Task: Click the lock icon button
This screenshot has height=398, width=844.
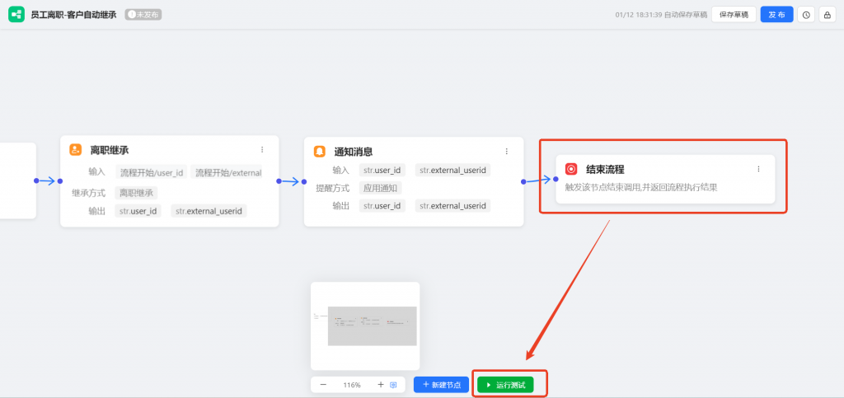Action: click(x=828, y=15)
